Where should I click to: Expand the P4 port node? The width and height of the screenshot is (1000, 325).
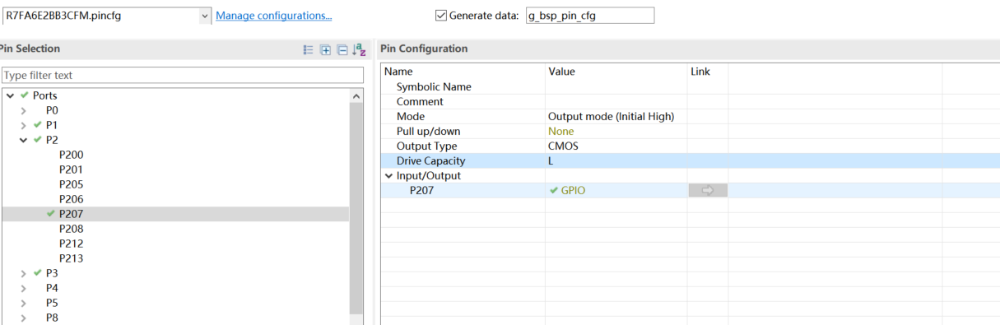pyautogui.click(x=24, y=288)
